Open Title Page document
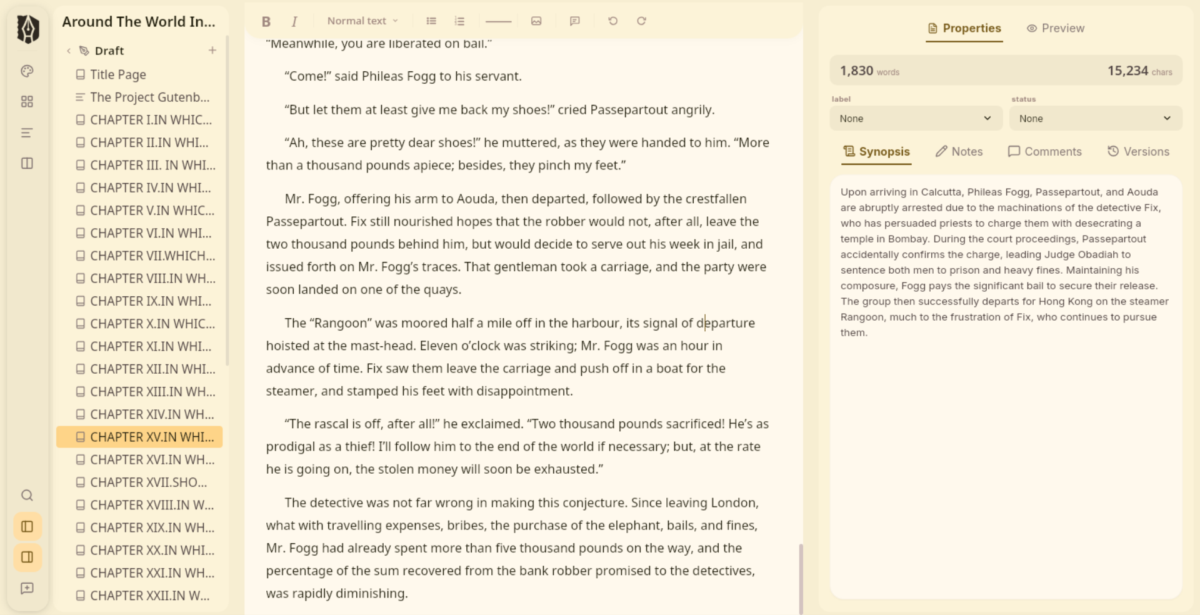Image resolution: width=1200 pixels, height=615 pixels. click(x=139, y=74)
